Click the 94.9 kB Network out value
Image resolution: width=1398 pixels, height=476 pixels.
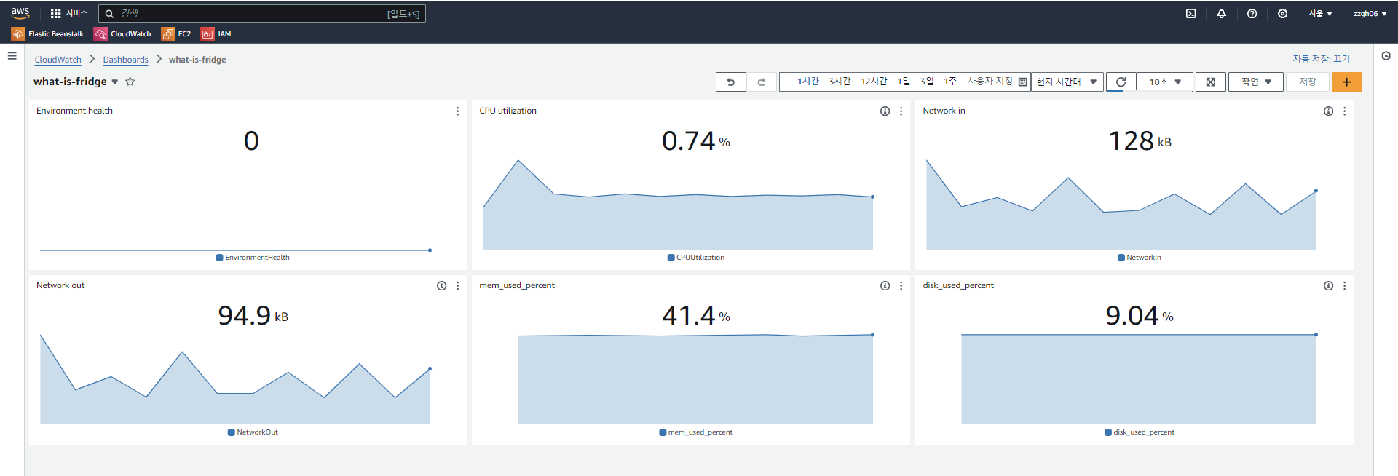tap(253, 316)
